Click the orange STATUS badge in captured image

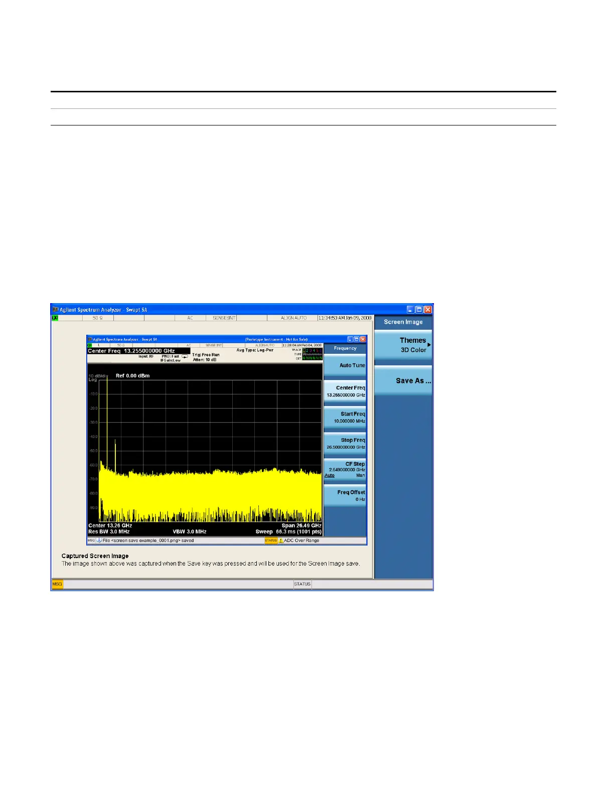(271, 541)
